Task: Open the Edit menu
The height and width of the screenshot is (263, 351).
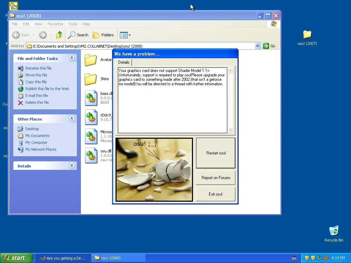Action: coord(26,24)
